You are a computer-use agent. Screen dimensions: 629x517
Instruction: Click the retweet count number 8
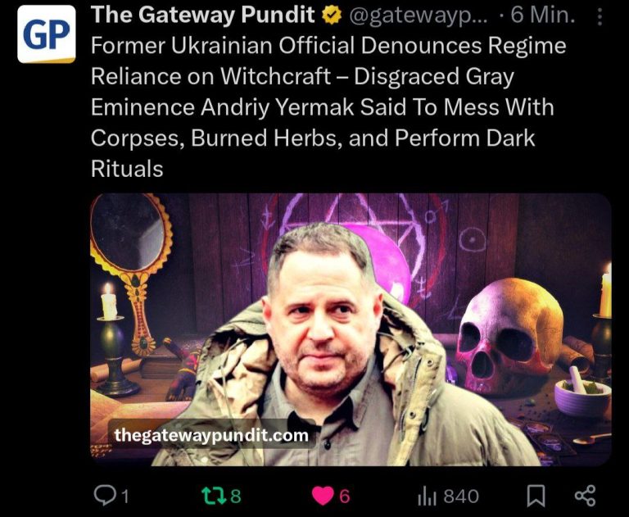[x=236, y=497]
